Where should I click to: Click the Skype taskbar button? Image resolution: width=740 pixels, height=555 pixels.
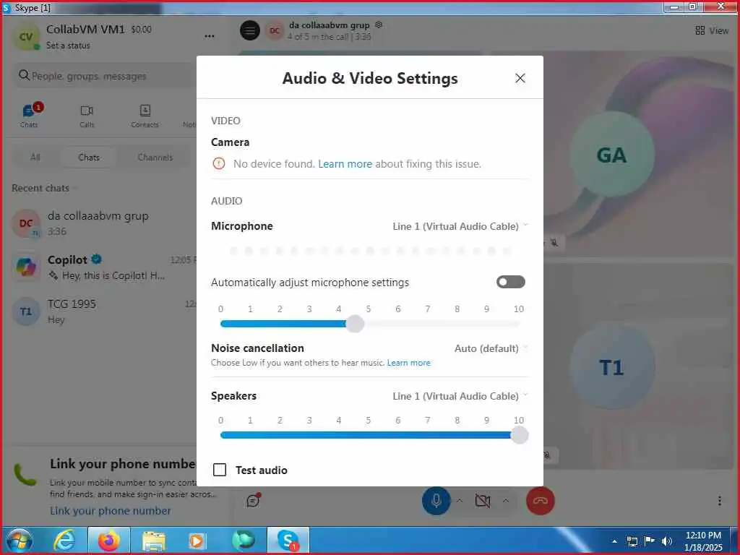coord(288,541)
